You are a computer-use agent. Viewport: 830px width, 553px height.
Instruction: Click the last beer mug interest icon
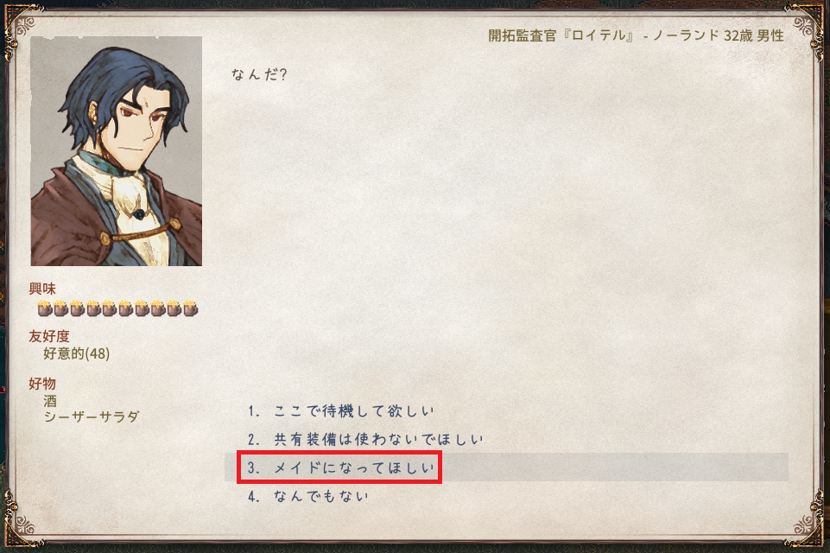pyautogui.click(x=191, y=308)
